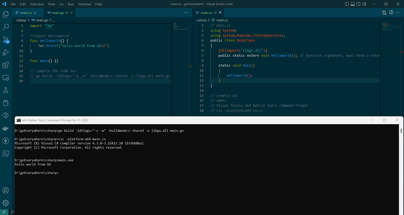The image size is (404, 215).
Task: Open the Go menu in the menu bar
Action: pos(61,4)
